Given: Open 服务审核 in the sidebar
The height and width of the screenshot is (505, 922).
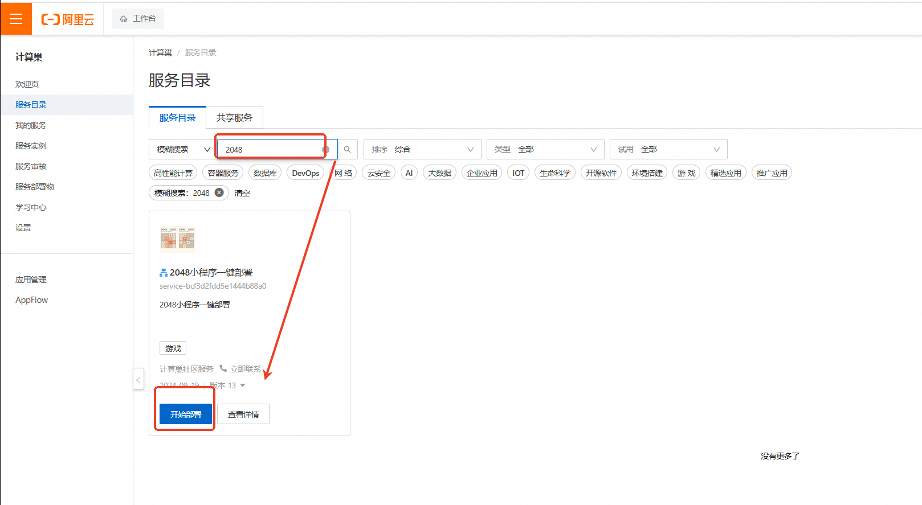Looking at the screenshot, I should [x=31, y=166].
